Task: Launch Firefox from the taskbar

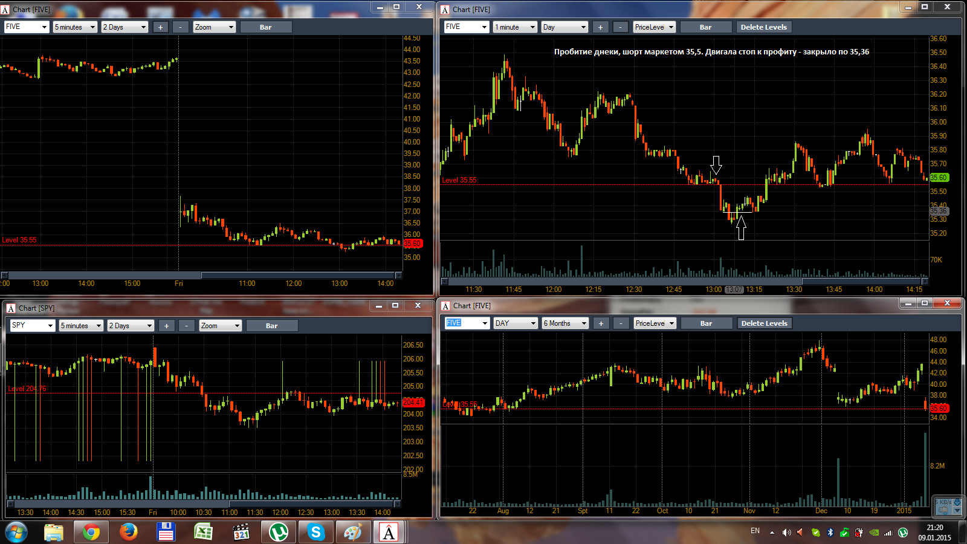Action: click(x=128, y=533)
